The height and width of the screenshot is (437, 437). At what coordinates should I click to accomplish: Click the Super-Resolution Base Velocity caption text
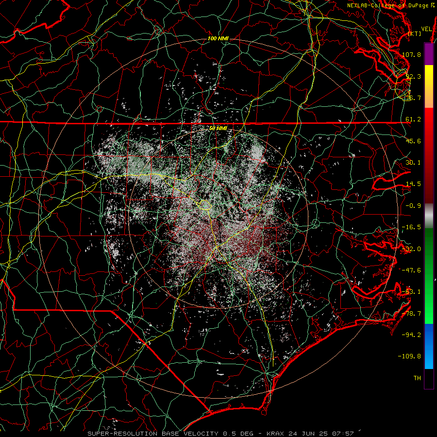220,434
